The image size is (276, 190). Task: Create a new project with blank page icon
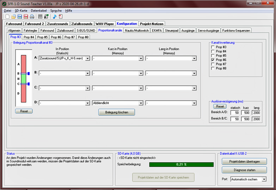(7, 17)
